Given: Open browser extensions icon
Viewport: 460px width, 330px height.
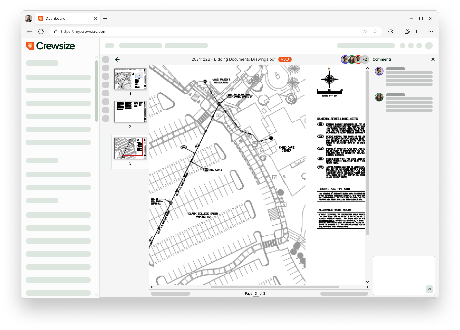Looking at the screenshot, I should tap(390, 32).
